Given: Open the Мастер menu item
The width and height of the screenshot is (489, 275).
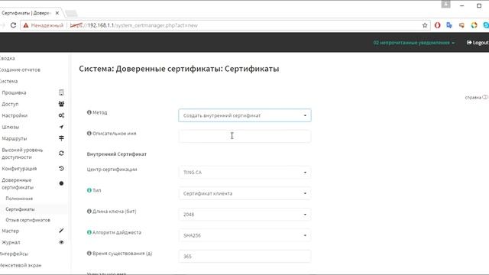Looking at the screenshot, I should [10, 231].
